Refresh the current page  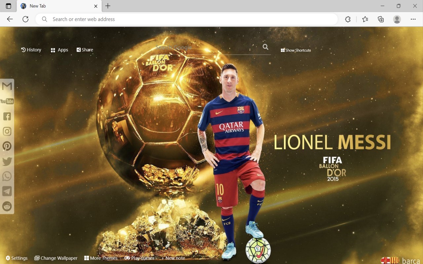coord(25,19)
